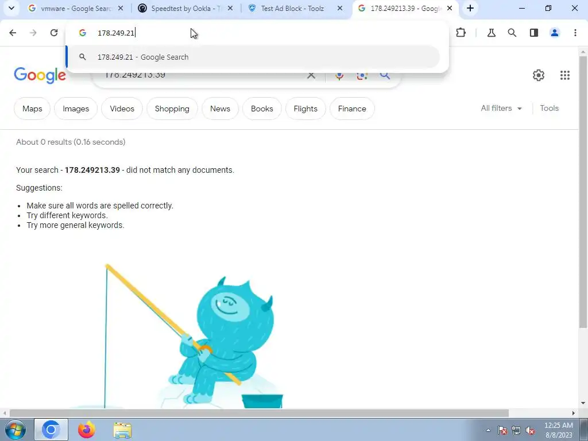Clear the Google search box
Screen dimensions: 588x441
pyautogui.click(x=311, y=75)
